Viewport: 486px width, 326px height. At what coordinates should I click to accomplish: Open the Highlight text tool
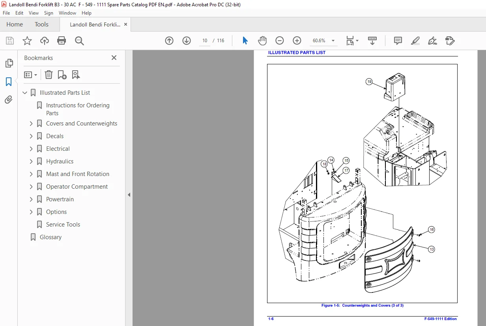tap(415, 41)
